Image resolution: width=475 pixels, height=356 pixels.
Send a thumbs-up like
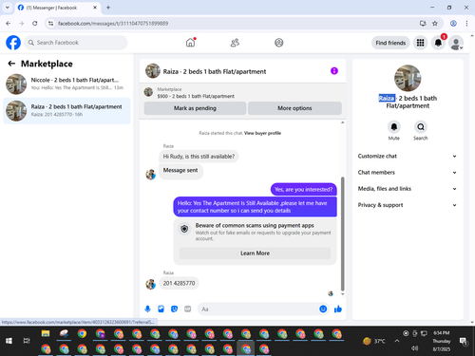point(338,309)
